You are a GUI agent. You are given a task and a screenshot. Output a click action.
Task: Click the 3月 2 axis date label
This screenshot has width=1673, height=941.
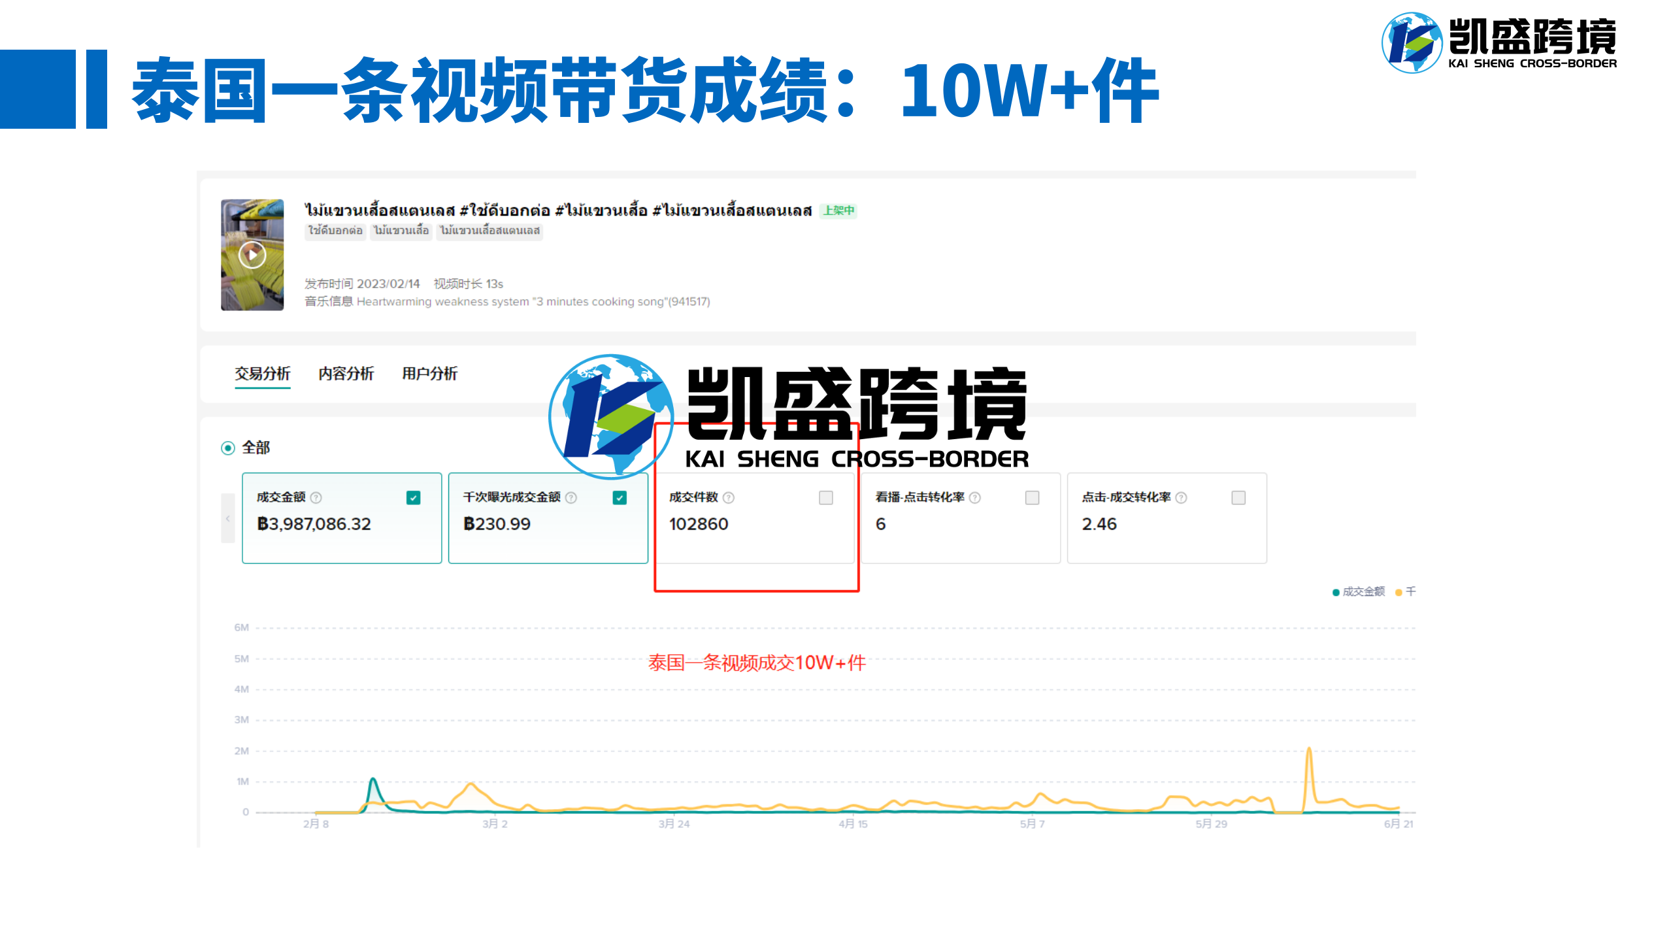495,824
